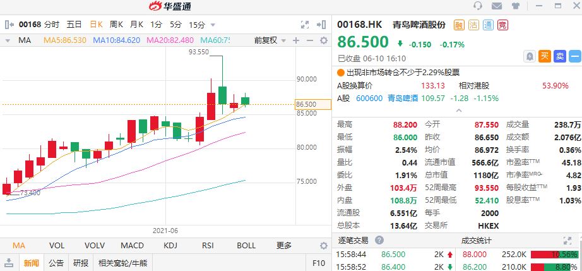
Task: Click the download icon at bottom left
Action: (9, 263)
